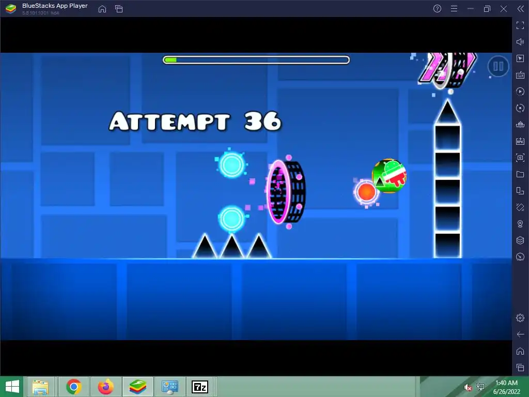This screenshot has width=529, height=397.
Task: Tap the pink gravity portal
Action: point(286,192)
